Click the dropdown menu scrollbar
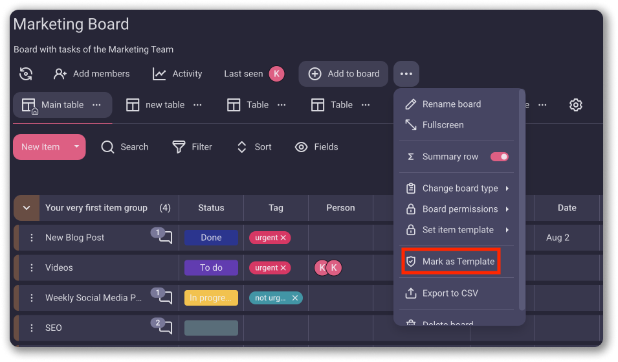The image size is (618, 362). [522, 201]
